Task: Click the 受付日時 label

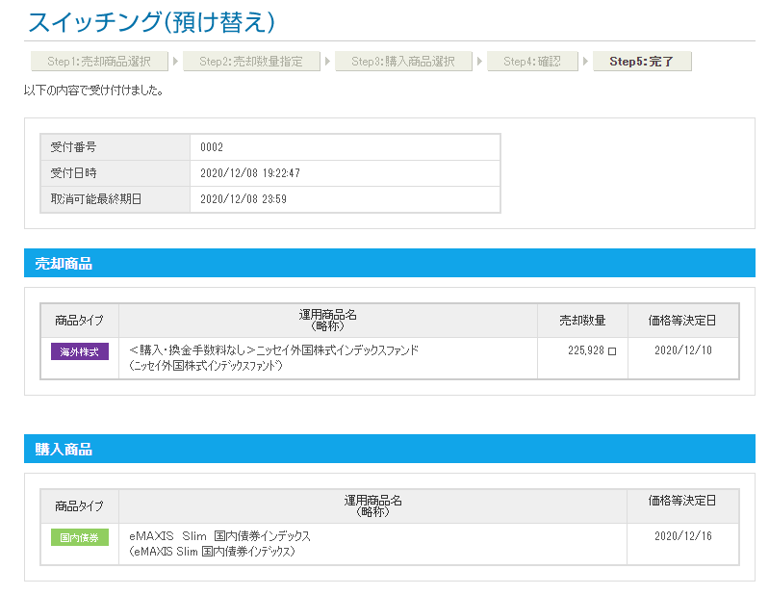Action: tap(73, 173)
